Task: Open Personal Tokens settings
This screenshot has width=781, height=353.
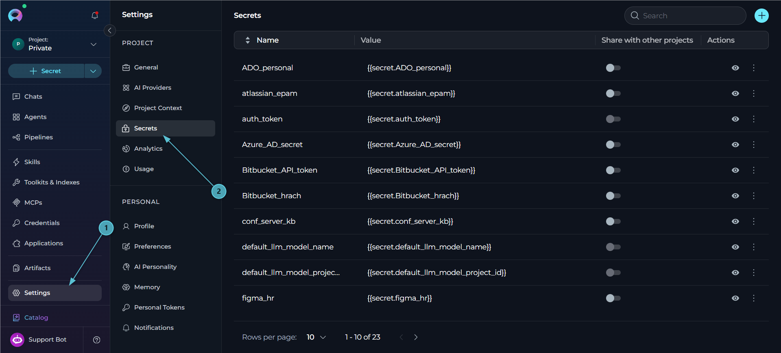Action: [x=166, y=308]
